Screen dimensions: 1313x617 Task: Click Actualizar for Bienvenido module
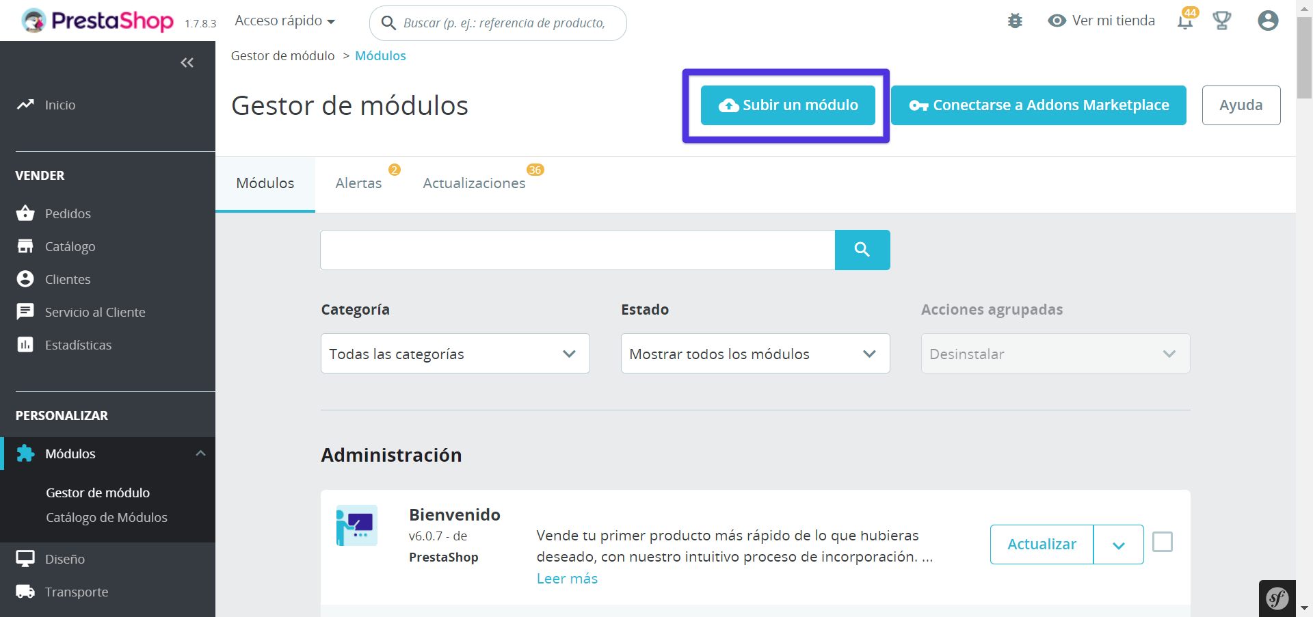coord(1042,544)
